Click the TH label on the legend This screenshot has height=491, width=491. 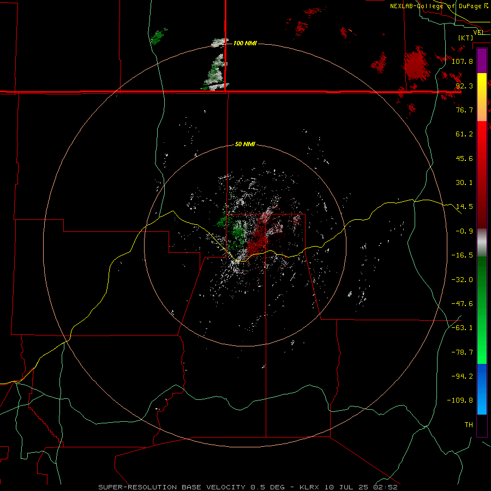click(469, 425)
